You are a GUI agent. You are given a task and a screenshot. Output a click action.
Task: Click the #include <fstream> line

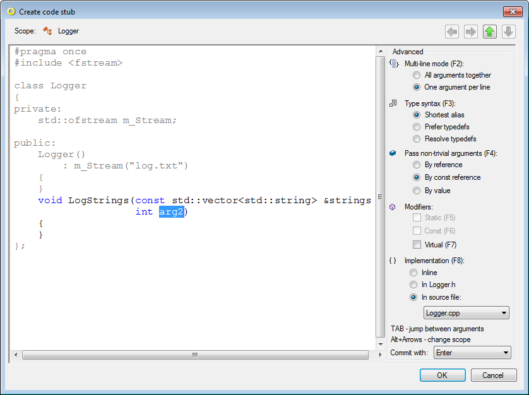[68, 62]
